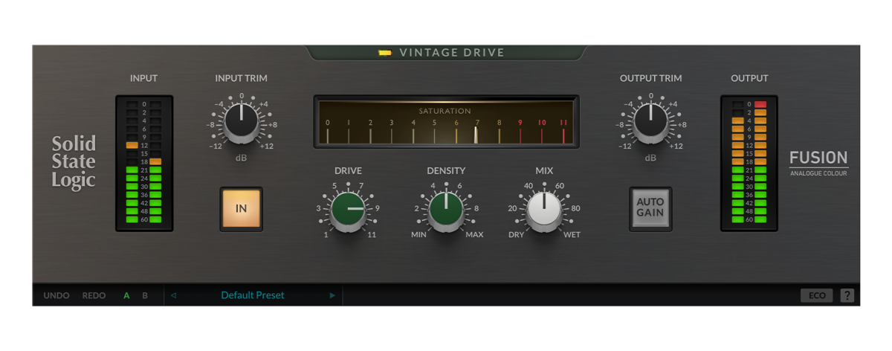Click REDO in bottom bar

(94, 295)
